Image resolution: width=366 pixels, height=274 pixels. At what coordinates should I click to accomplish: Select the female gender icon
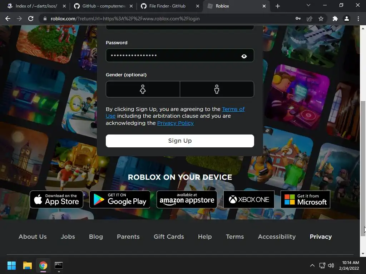143,89
